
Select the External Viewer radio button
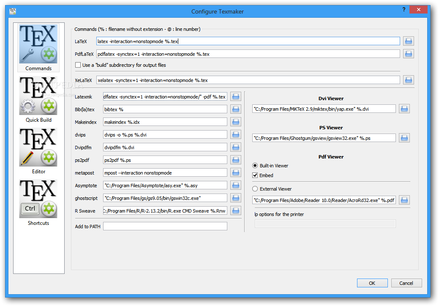[255, 189]
